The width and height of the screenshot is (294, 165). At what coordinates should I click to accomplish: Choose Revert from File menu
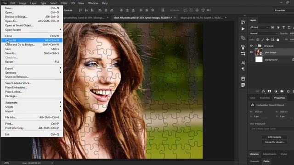click(32, 62)
